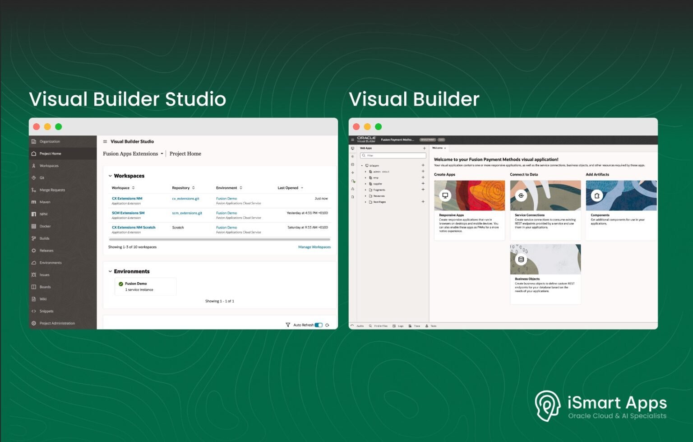Select the Fusion Demo environment card
Viewport: 693px width, 442px height.
146,287
